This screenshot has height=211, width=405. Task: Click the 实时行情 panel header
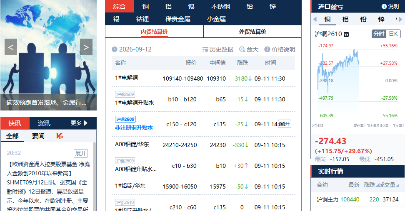(x=358, y=171)
